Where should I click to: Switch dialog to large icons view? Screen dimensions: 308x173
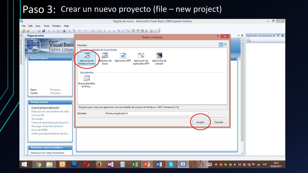[221, 45]
